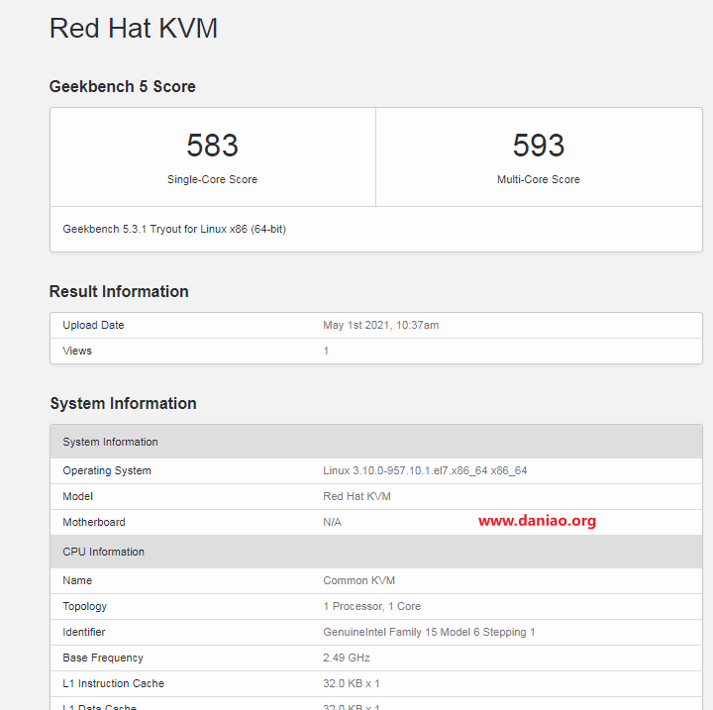Click the Multi-Core Score label
Viewport: 713px width, 710px height.
539,179
